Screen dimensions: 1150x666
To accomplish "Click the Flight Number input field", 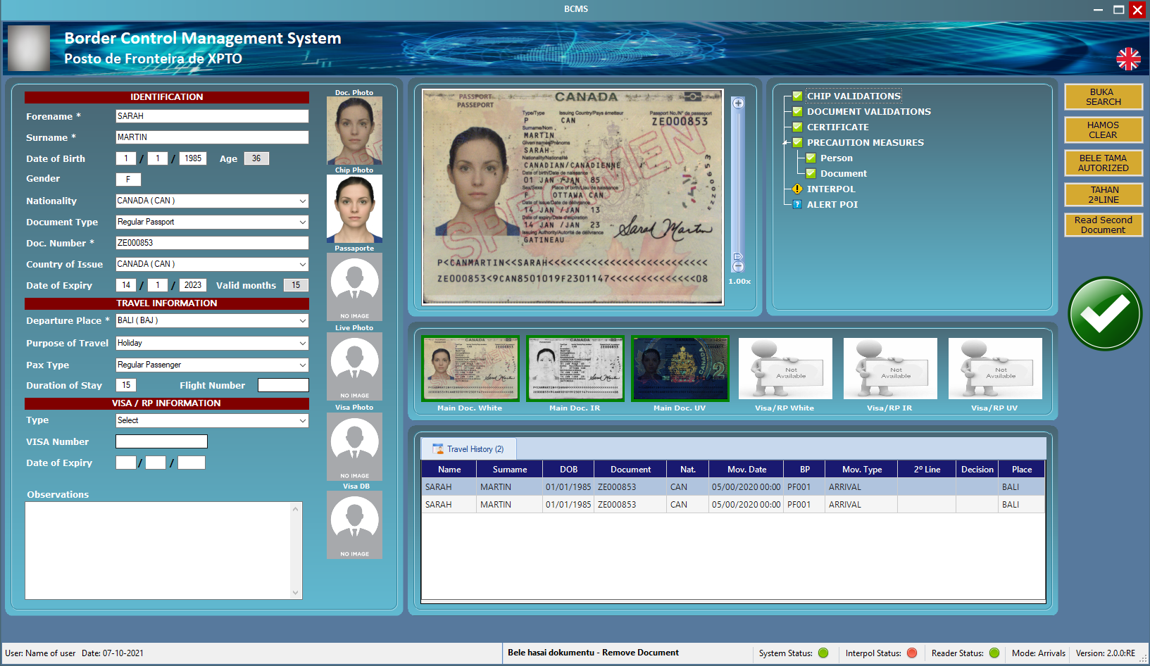I will click(283, 385).
